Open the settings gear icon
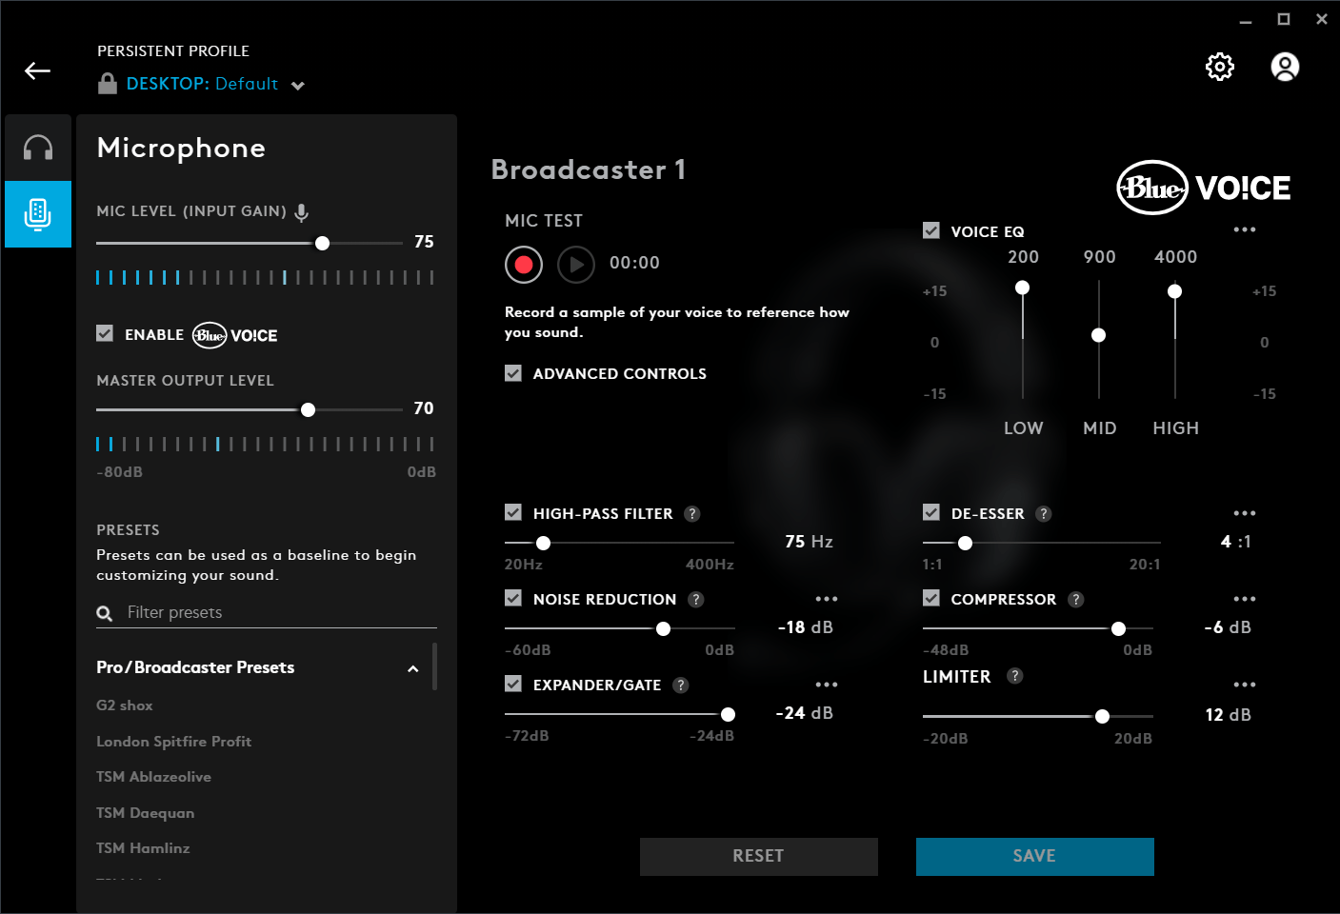Screen dimensions: 1340x914 point(1219,67)
